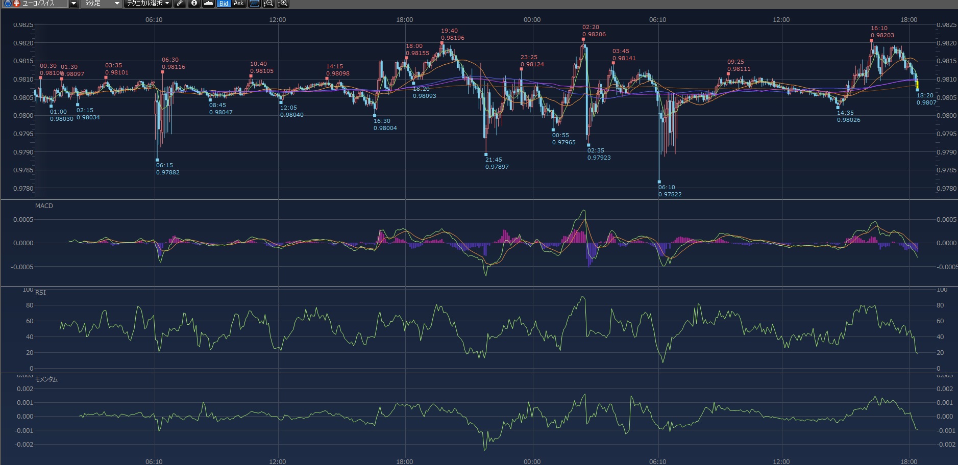The height and width of the screenshot is (465, 958).
Task: Click the pencil drawing tool icon
Action: [x=180, y=4]
